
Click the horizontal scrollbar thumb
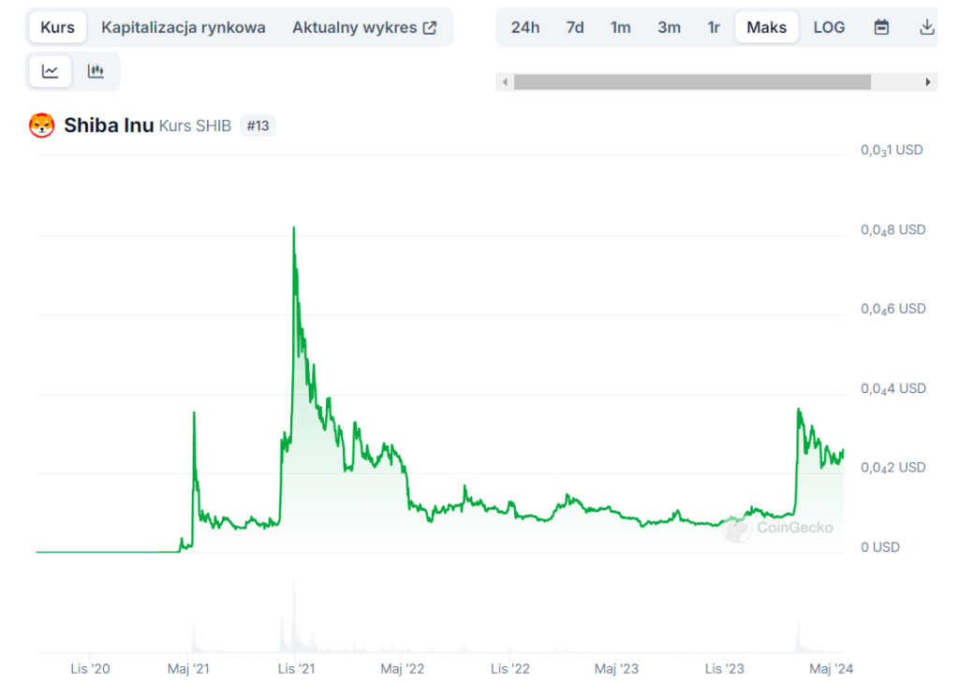click(x=692, y=82)
